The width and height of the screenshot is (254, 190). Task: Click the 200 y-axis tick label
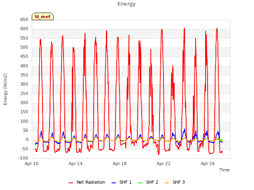click(24, 103)
